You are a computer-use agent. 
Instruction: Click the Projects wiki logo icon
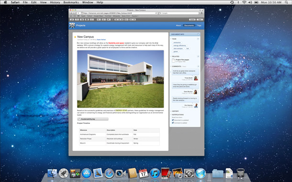(x=72, y=25)
